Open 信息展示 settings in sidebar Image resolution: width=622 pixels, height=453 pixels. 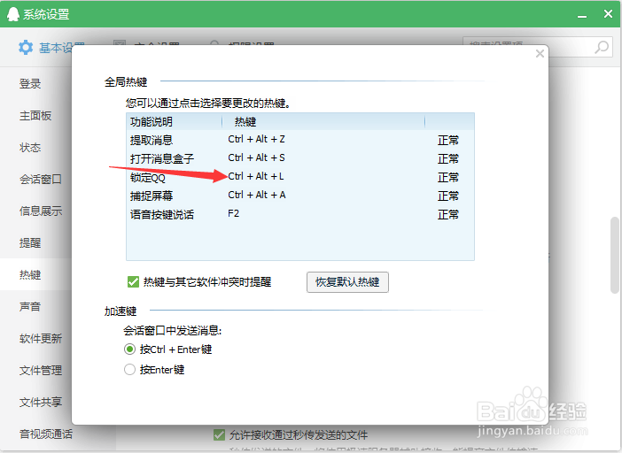tap(41, 211)
